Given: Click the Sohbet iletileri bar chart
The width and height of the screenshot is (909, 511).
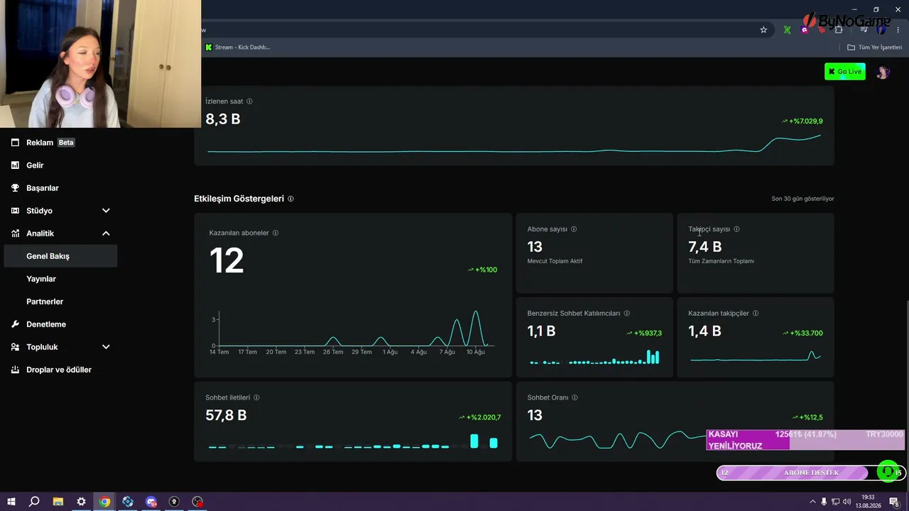Looking at the screenshot, I should tap(353, 441).
